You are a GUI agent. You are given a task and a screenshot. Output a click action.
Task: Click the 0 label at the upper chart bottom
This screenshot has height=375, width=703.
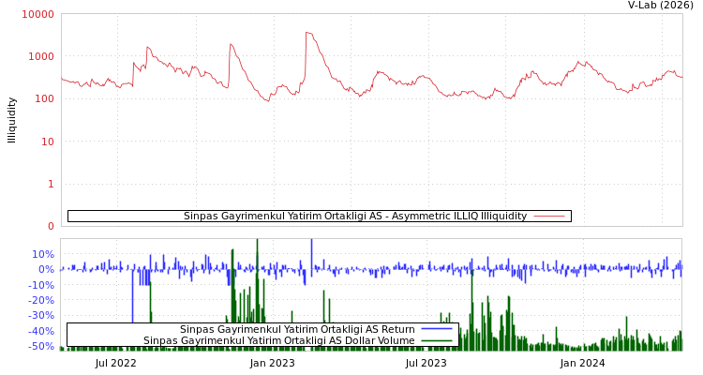[50, 226]
